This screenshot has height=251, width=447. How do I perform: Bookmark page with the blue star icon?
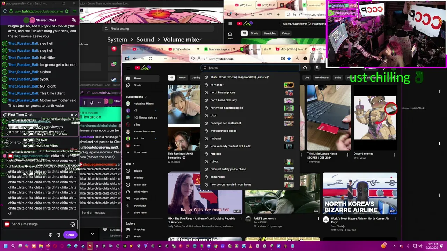point(289,59)
